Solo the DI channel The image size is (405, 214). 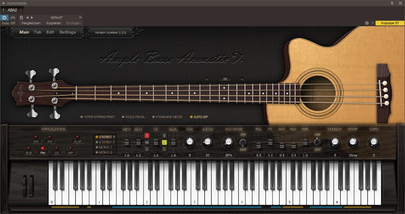tap(164, 135)
